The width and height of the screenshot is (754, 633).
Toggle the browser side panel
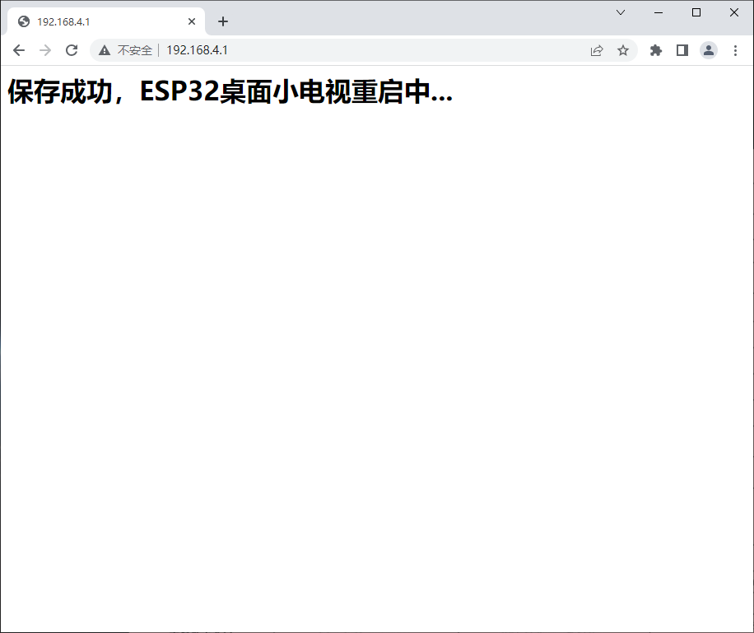(x=682, y=50)
